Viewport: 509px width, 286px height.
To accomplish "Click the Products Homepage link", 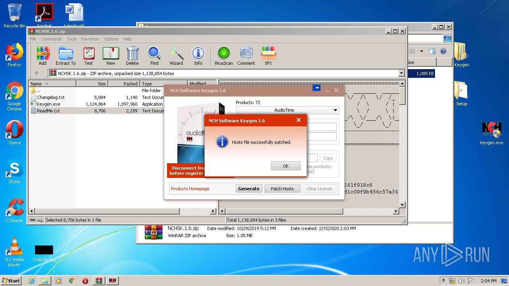I will pyautogui.click(x=190, y=189).
